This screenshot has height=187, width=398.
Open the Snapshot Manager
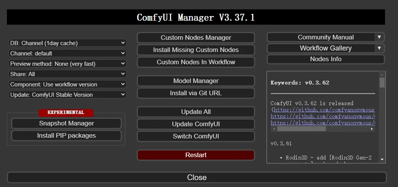66,123
